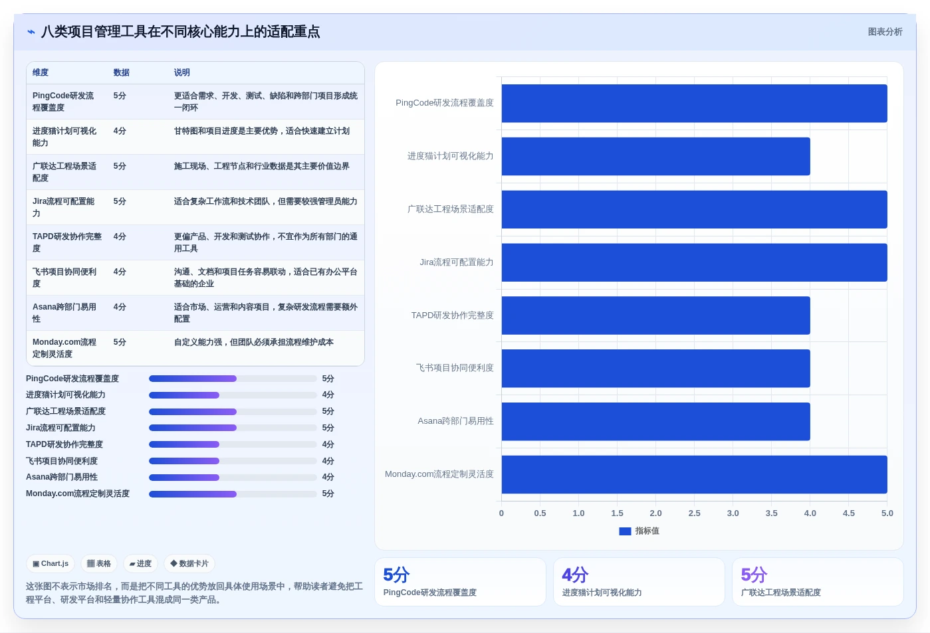Click the description starting with 甘特图和项目进度
The image size is (930, 633).
[262, 132]
